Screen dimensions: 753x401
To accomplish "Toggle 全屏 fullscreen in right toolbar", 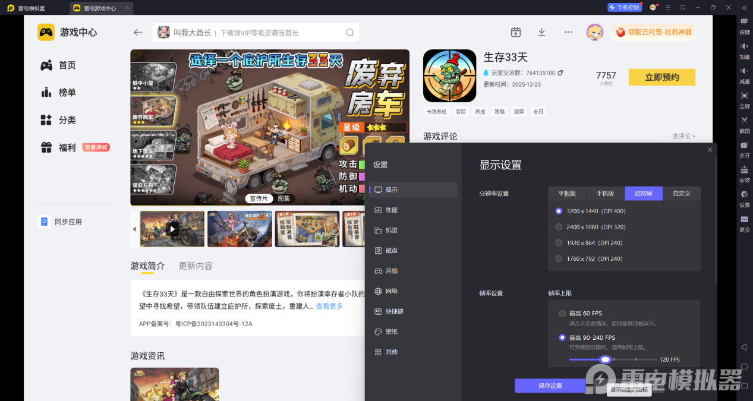I will click(745, 100).
